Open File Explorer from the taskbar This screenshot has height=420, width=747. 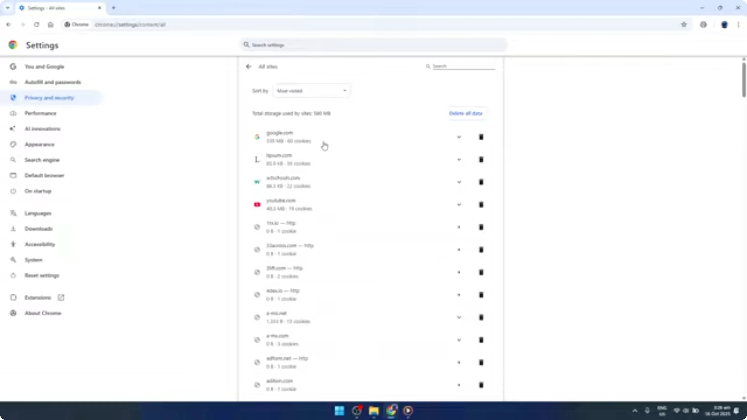click(x=374, y=411)
